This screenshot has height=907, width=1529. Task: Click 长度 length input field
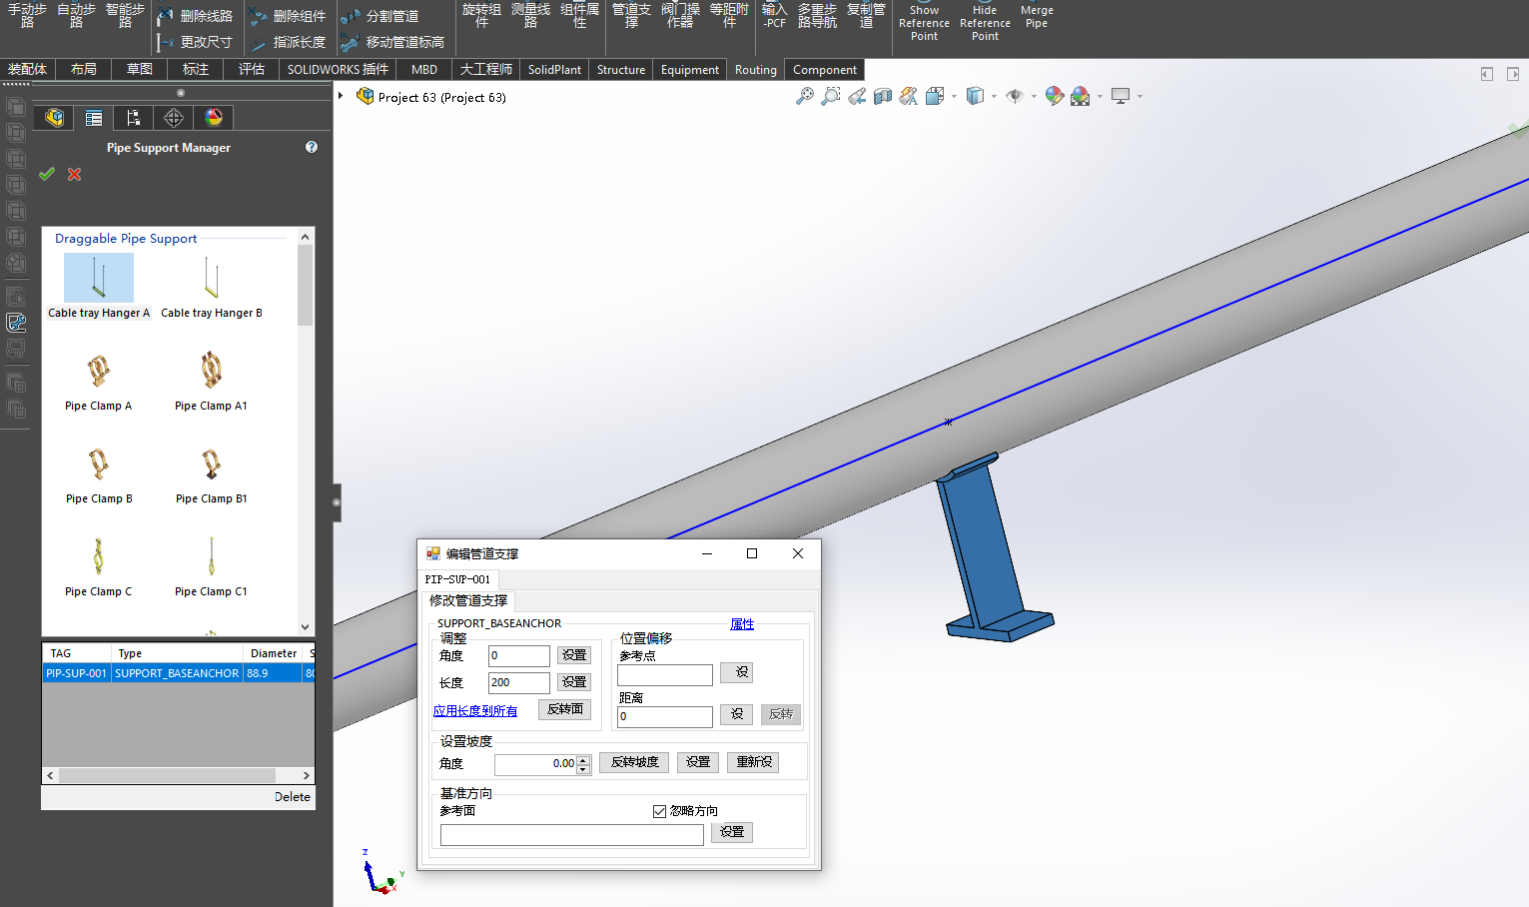(519, 682)
